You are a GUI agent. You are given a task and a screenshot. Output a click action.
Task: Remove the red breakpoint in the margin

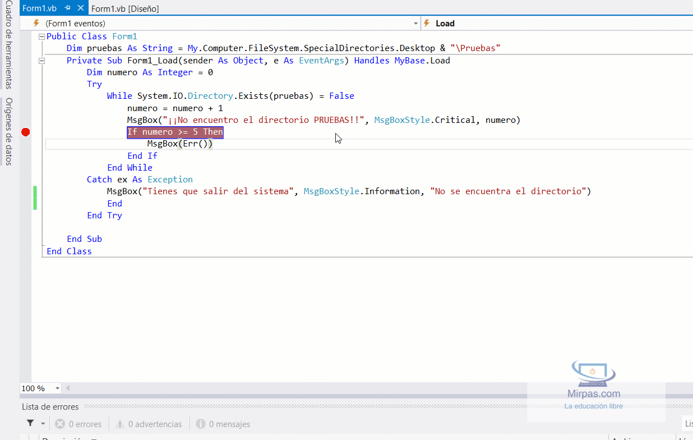point(25,132)
